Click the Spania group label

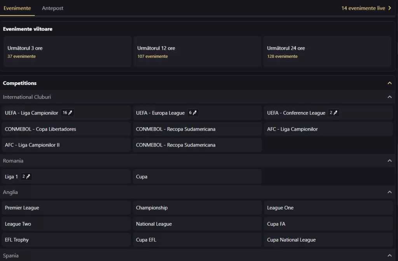pos(10,256)
